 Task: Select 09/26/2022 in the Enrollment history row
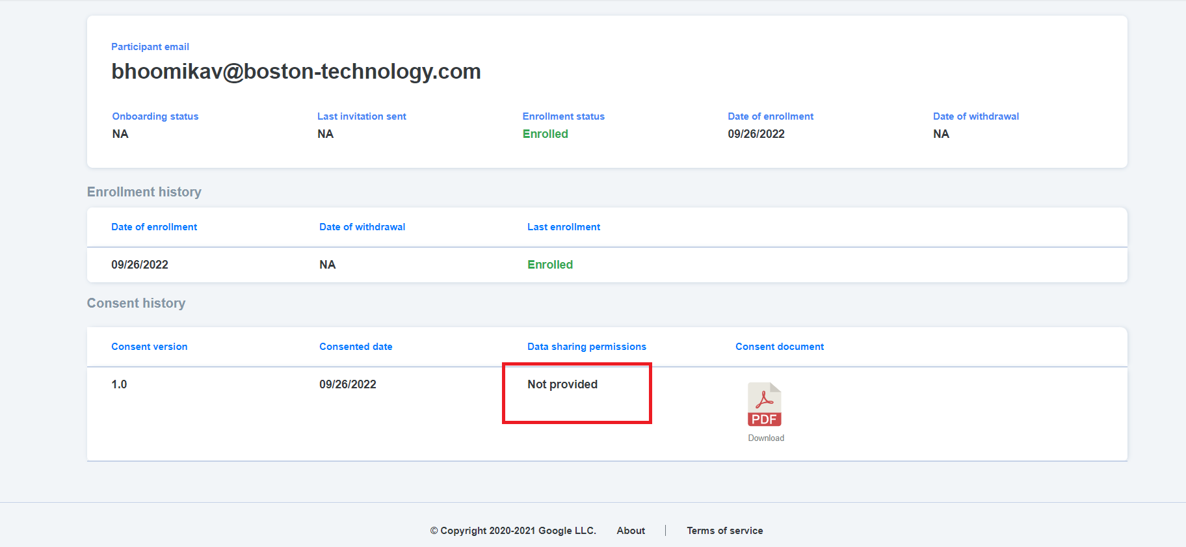[x=140, y=265]
